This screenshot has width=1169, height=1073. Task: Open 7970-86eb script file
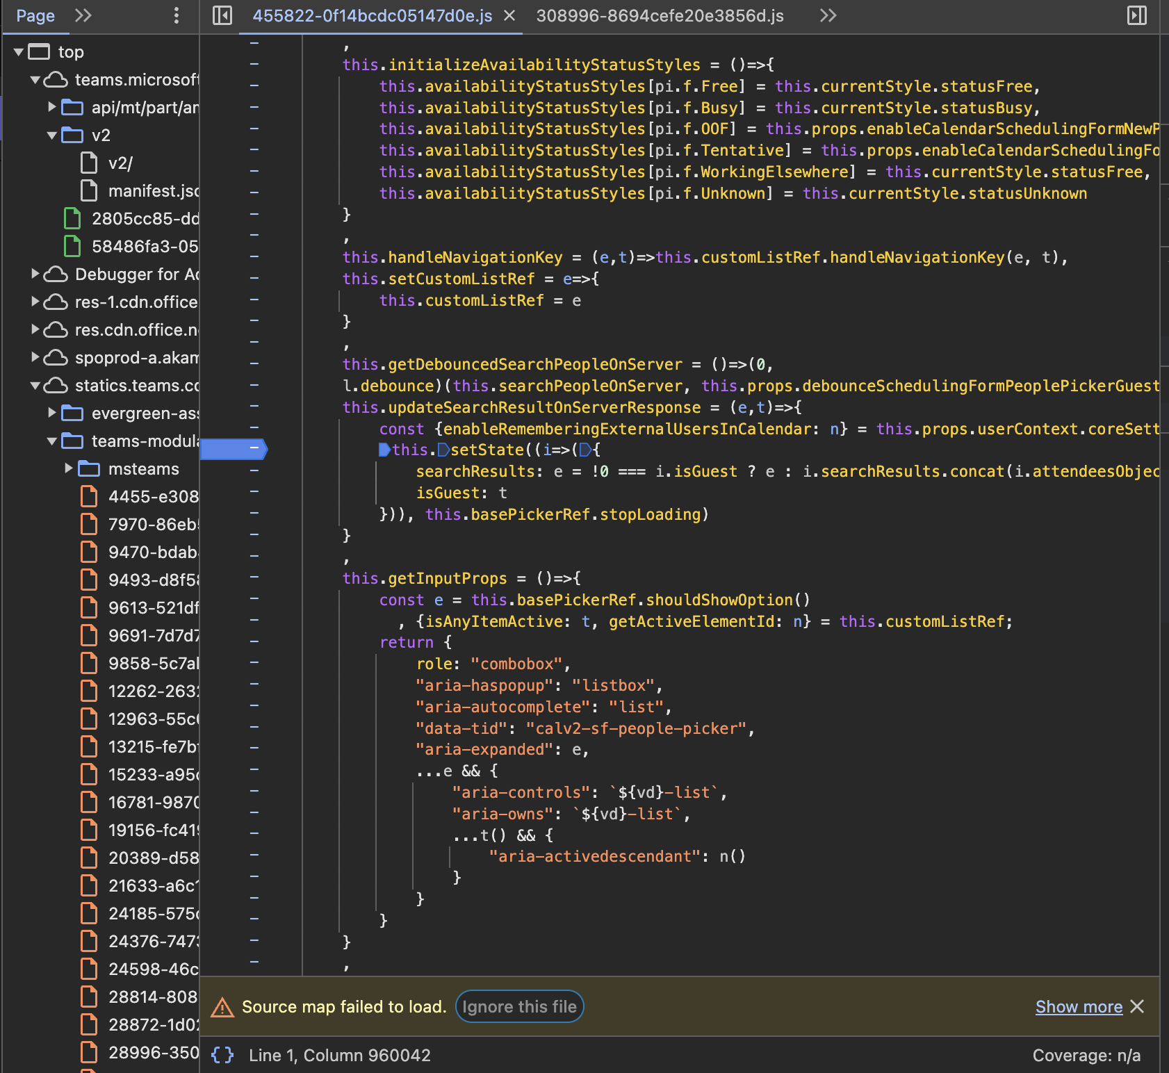[x=139, y=525]
